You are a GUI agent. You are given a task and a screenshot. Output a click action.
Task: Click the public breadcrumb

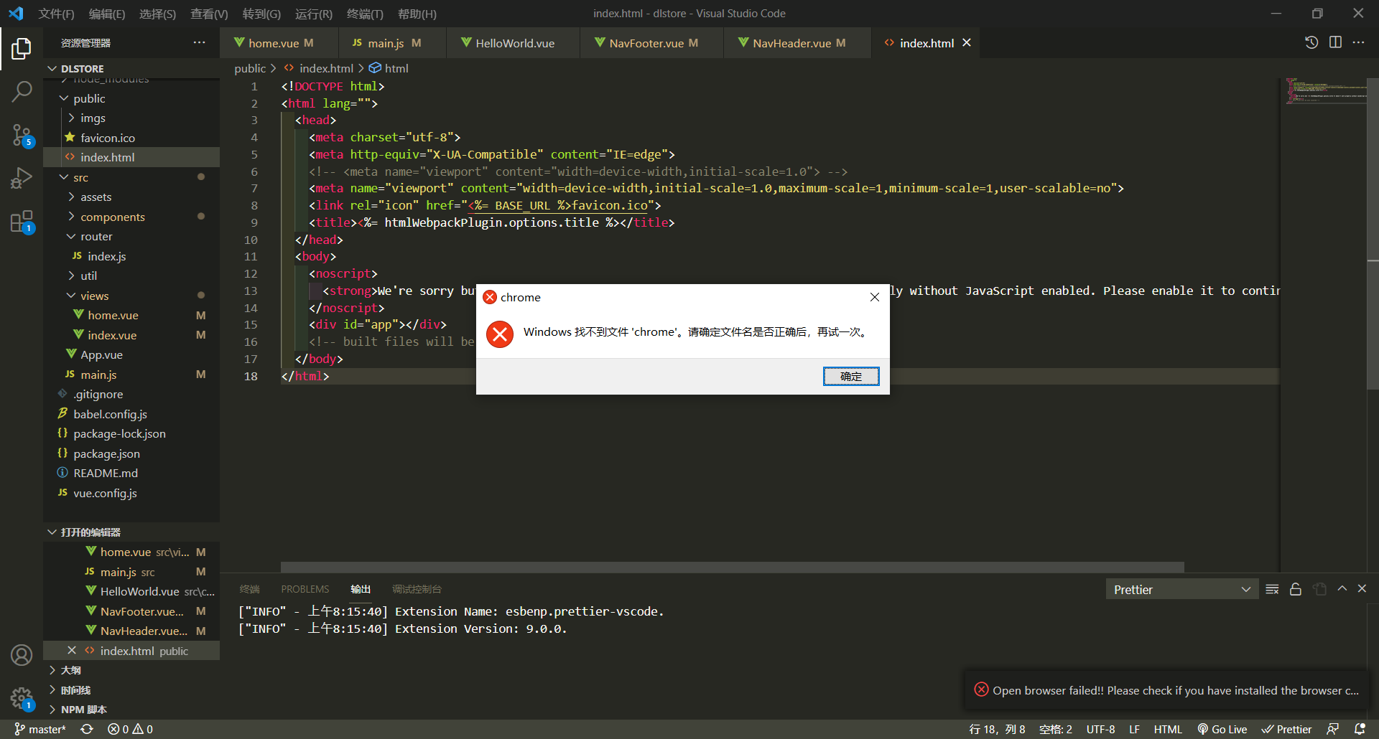[x=250, y=68]
